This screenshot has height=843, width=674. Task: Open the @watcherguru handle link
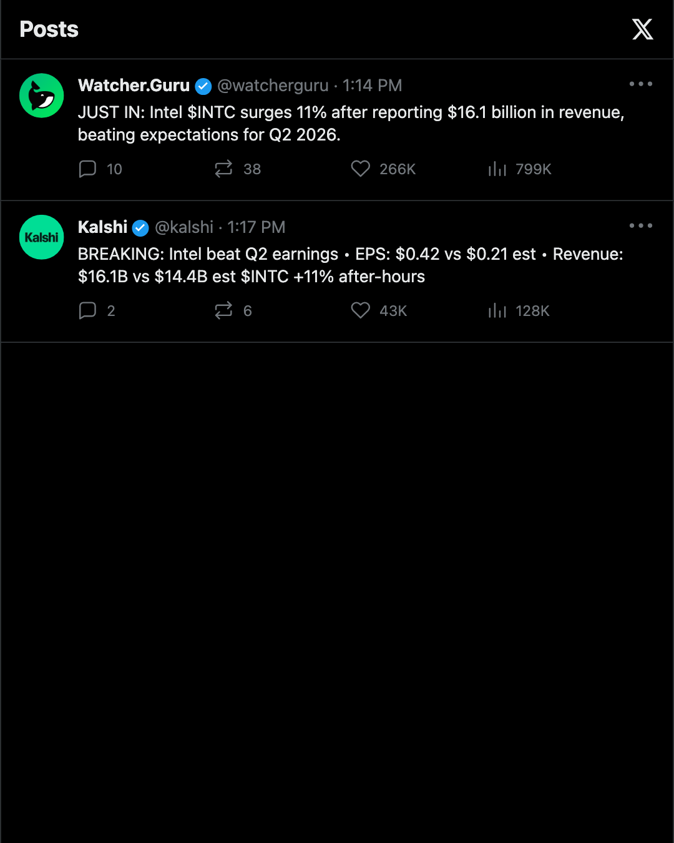coord(273,86)
